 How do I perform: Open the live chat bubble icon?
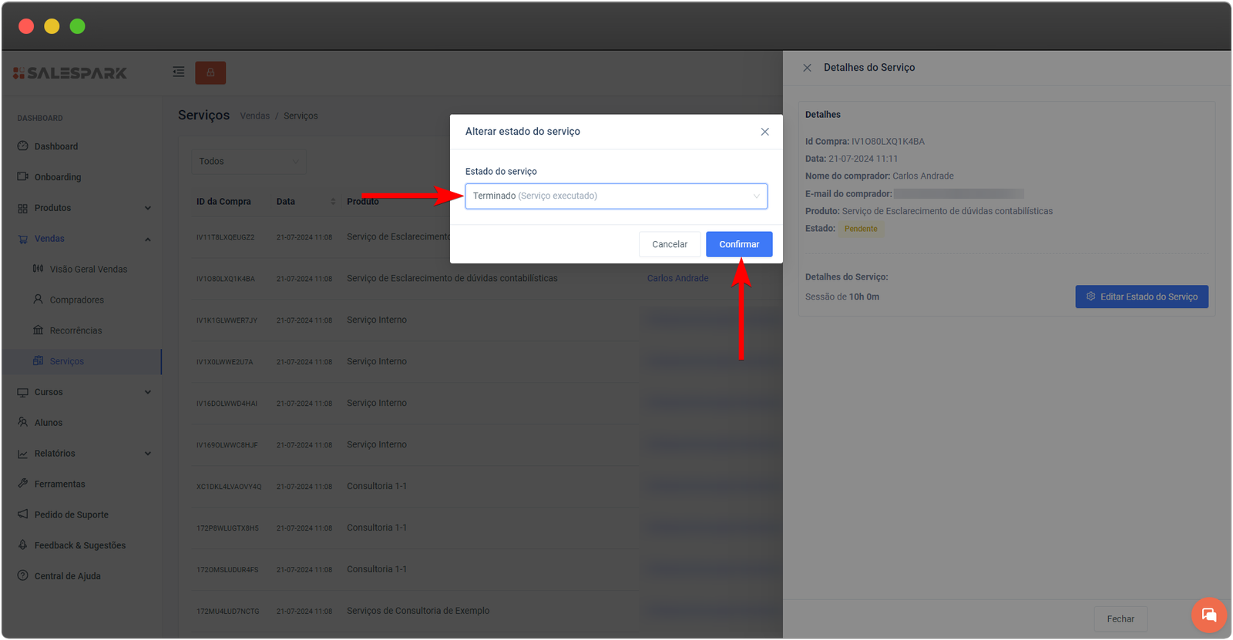(x=1208, y=615)
